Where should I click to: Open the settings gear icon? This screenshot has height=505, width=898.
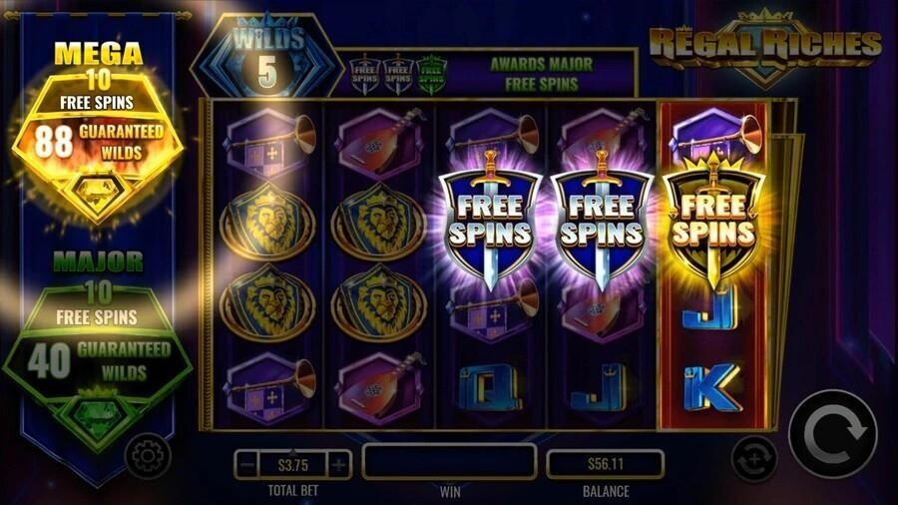[148, 456]
